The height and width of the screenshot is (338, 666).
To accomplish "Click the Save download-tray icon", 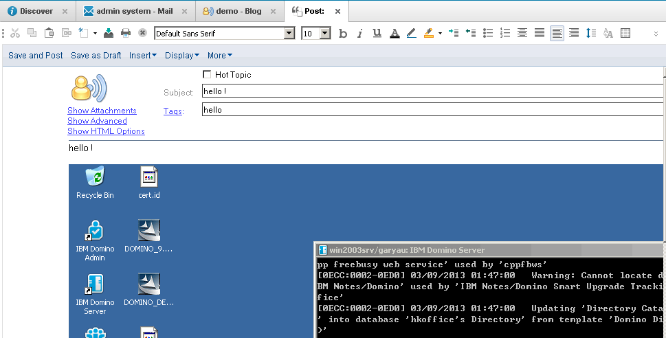I will pos(109,33).
